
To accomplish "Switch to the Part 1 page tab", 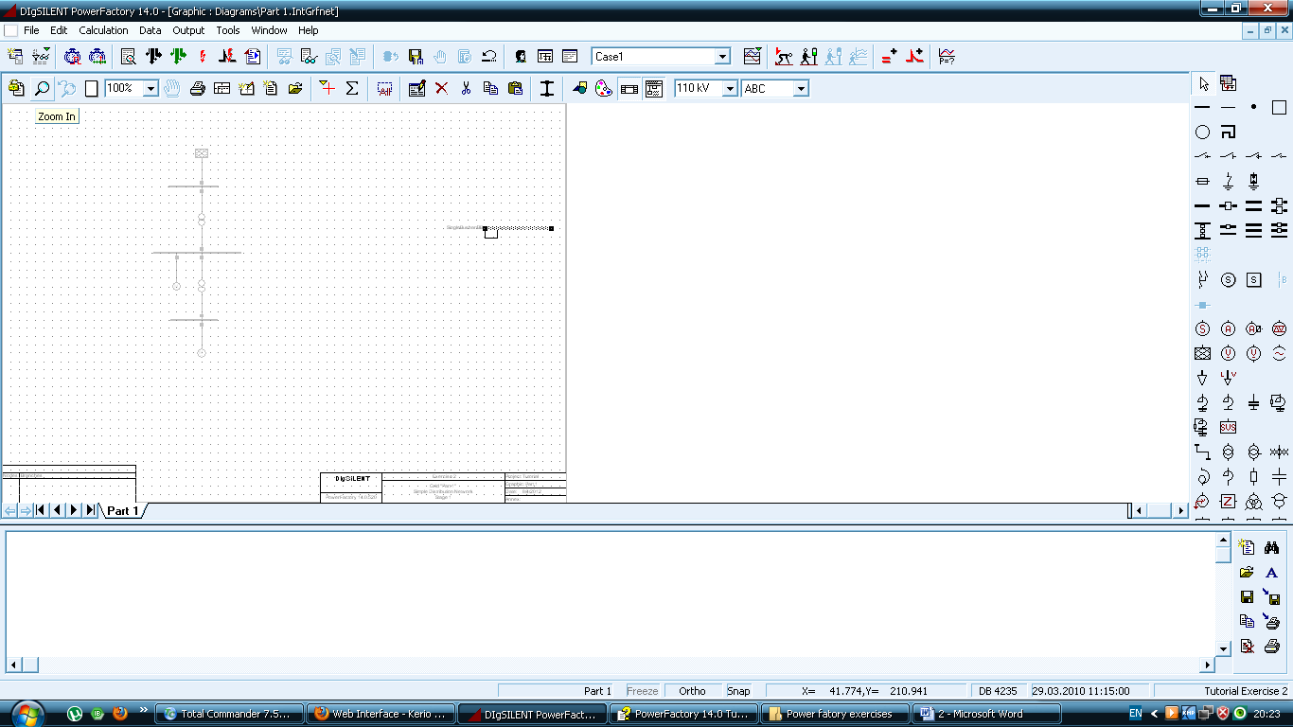I will (122, 511).
